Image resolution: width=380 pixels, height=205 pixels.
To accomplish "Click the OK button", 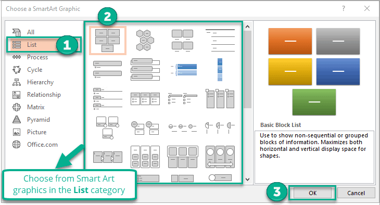I will point(312,193).
